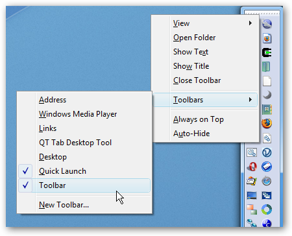The image size is (292, 236).
Task: Open the green address book icon
Action: pyautogui.click(x=267, y=110)
